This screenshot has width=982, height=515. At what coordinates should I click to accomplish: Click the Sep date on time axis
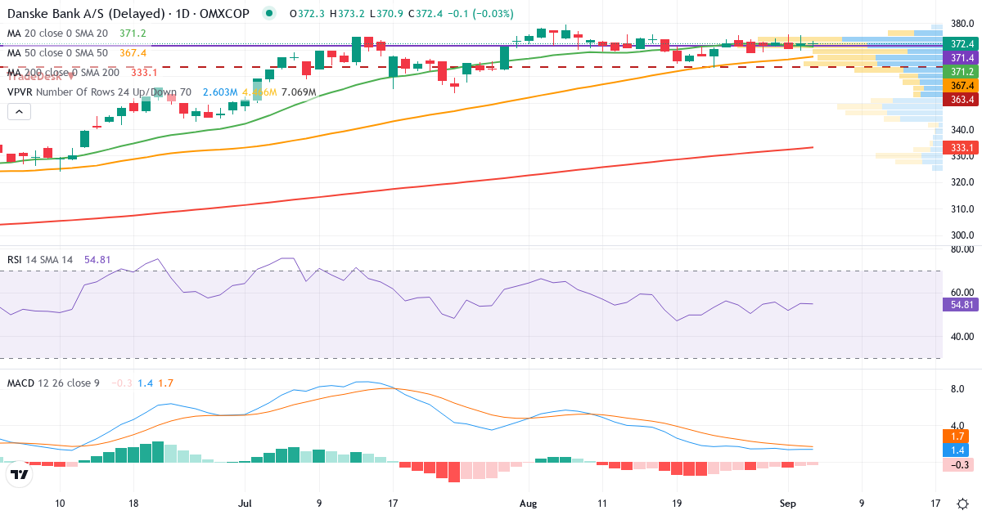tap(788, 504)
